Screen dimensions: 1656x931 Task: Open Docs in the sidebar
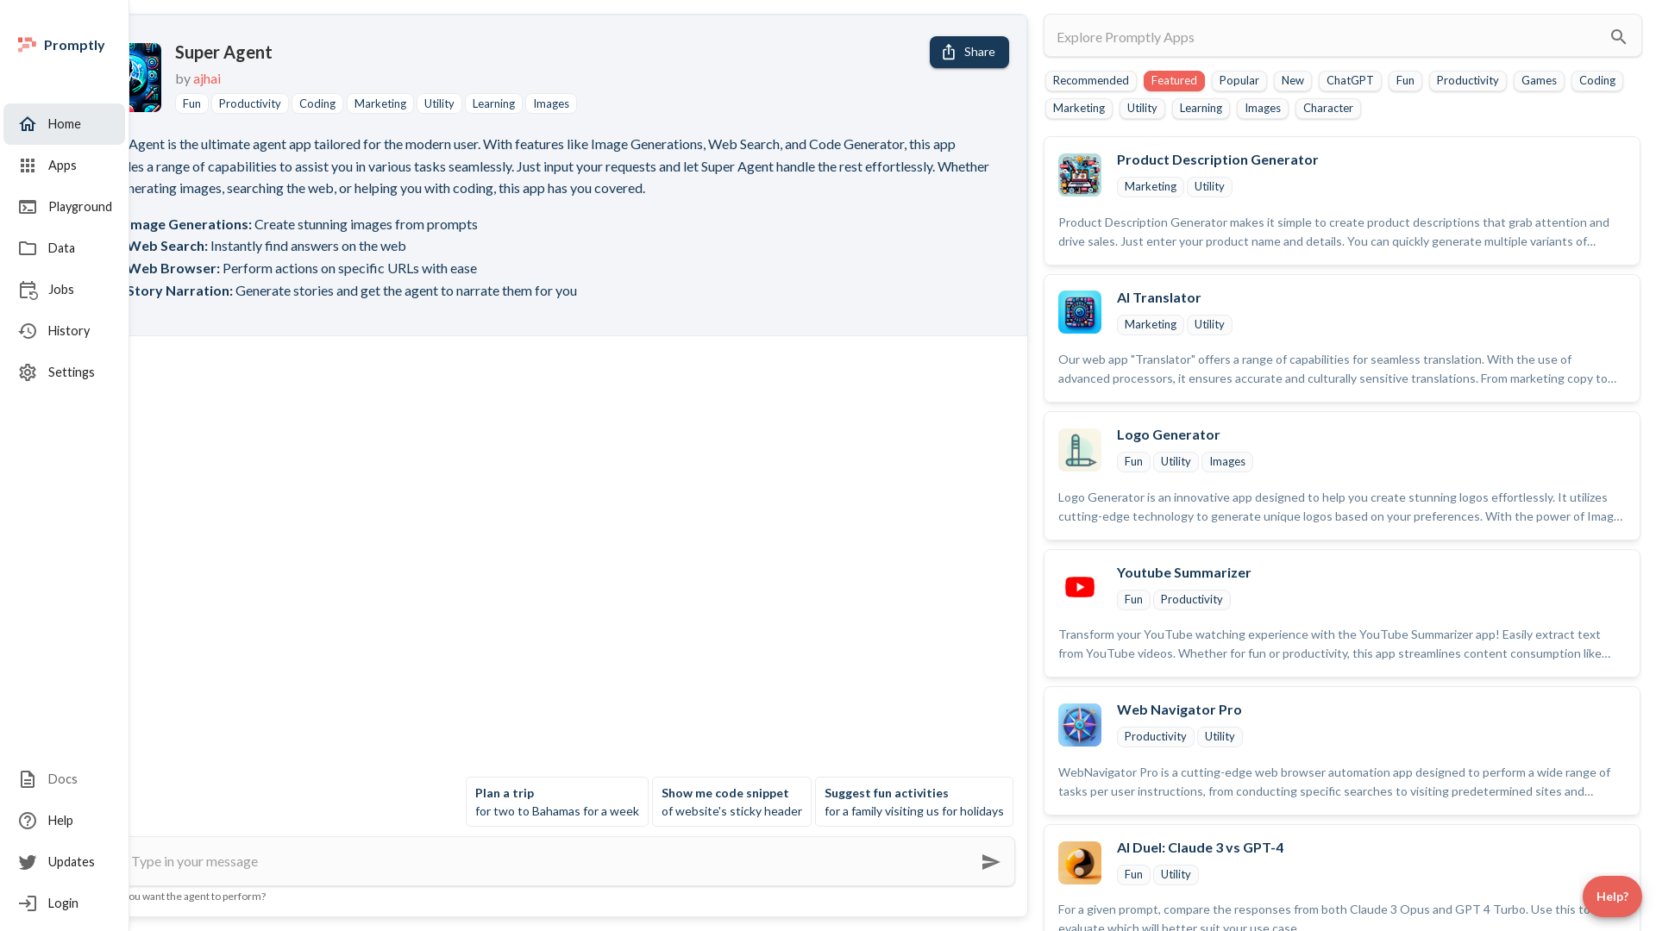point(64,779)
